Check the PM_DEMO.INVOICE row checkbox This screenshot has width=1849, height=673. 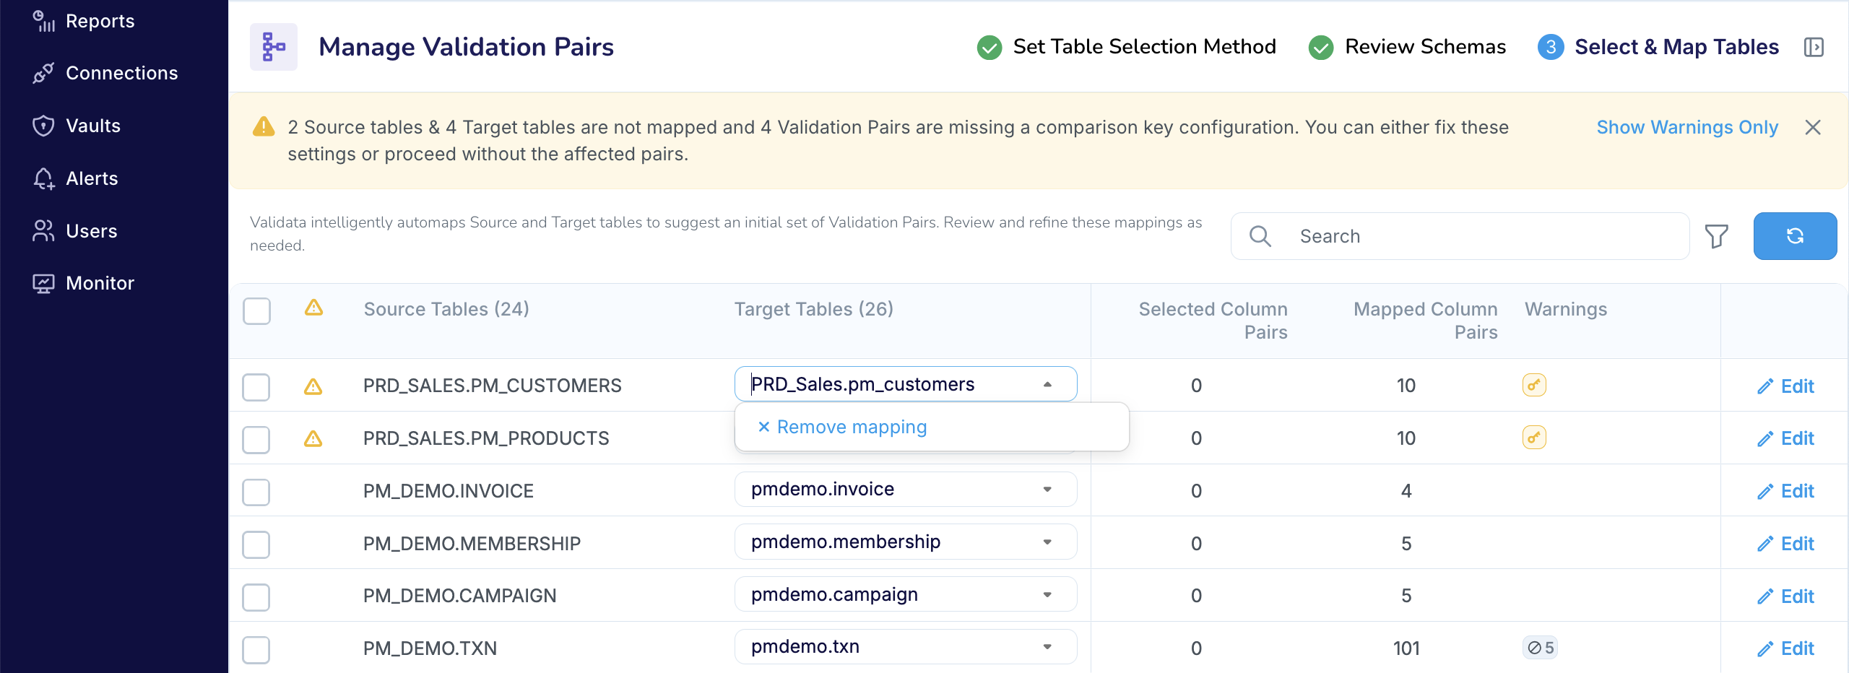256,492
